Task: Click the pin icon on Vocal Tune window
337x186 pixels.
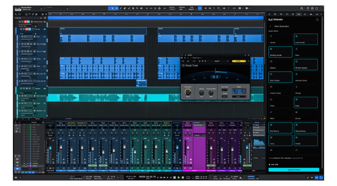Action: point(245,55)
